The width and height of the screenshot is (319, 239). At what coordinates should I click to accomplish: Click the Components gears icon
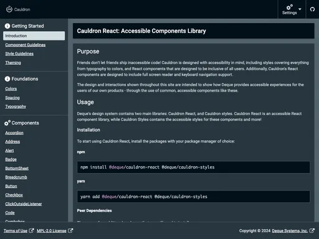tap(7, 123)
